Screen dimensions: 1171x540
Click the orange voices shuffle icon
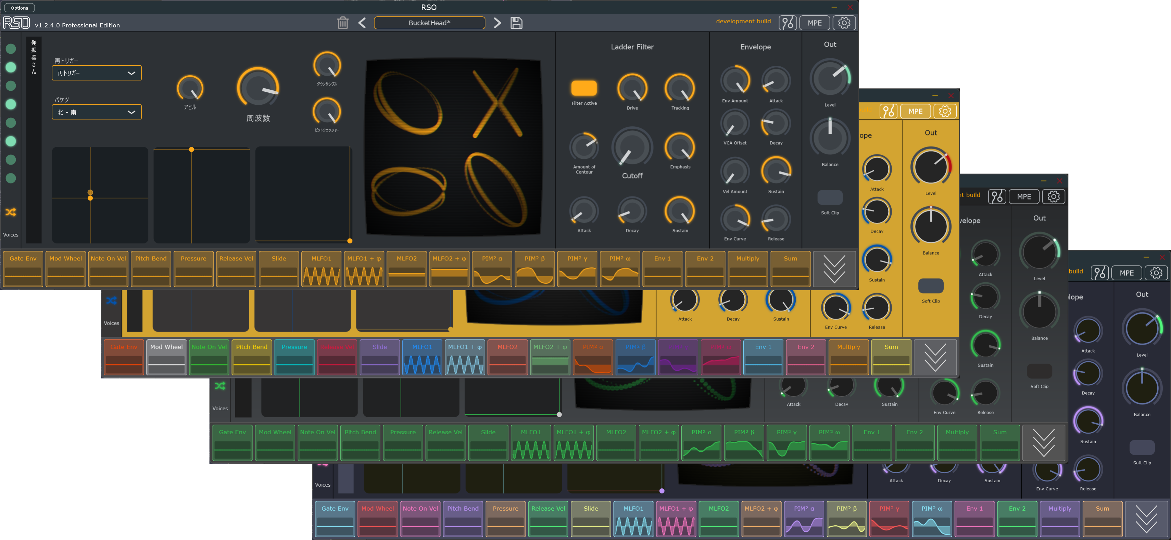click(x=11, y=212)
